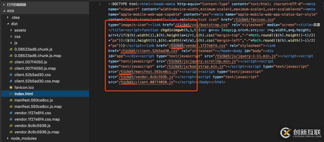Collapse the WEB root folder section
Viewport: 324px width, 142px height.
pos(4,11)
